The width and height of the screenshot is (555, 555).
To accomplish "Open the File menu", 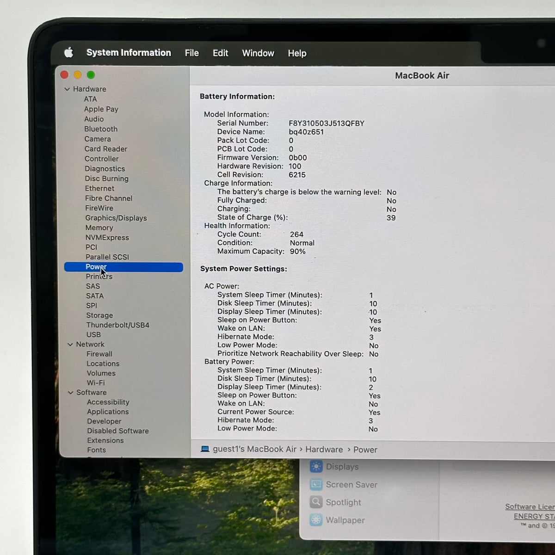I will pos(191,53).
